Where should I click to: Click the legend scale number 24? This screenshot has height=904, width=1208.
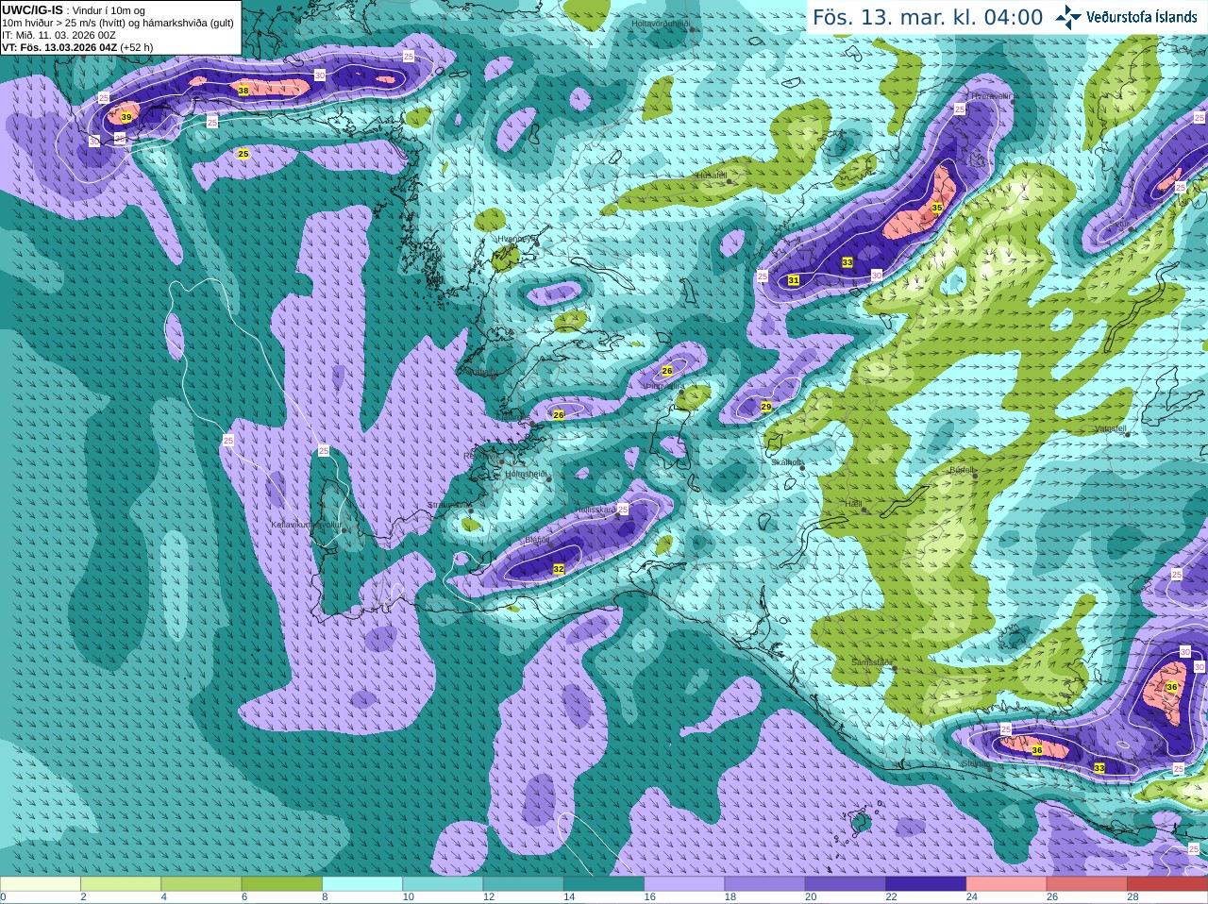tap(972, 897)
